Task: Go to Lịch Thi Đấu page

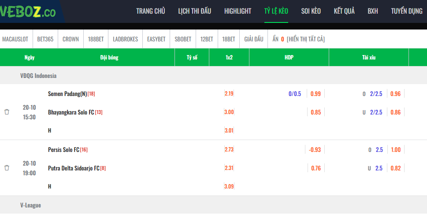Action: click(195, 11)
